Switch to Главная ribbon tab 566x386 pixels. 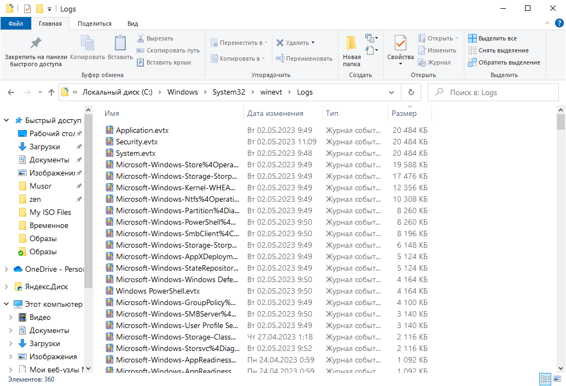[x=50, y=24]
